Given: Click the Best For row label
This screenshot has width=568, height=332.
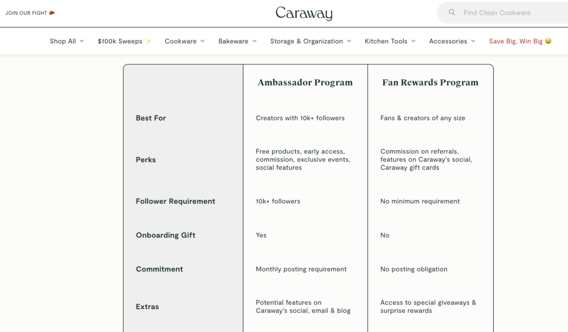Looking at the screenshot, I should click(x=151, y=118).
